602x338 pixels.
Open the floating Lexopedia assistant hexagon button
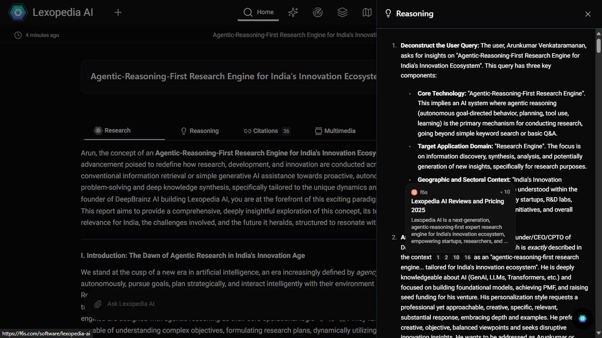tap(582, 318)
